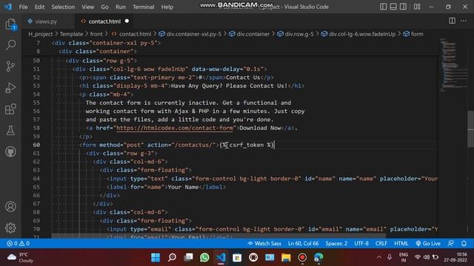Open the File menu
The width and height of the screenshot is (474, 266).
point(23,7)
